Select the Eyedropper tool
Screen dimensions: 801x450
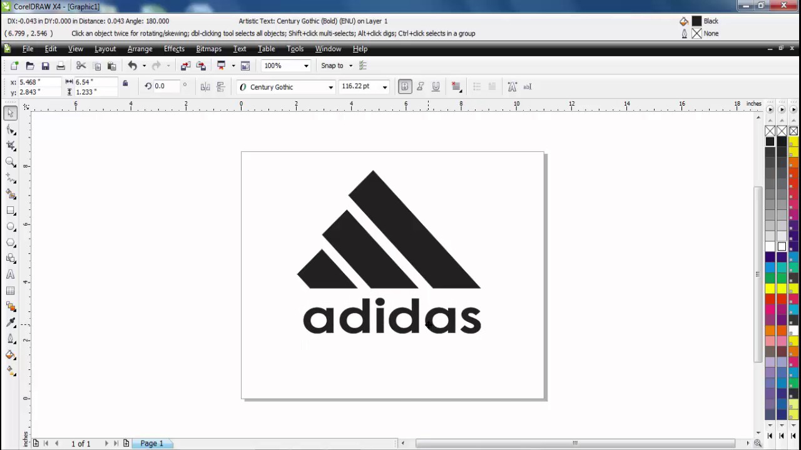(11, 322)
